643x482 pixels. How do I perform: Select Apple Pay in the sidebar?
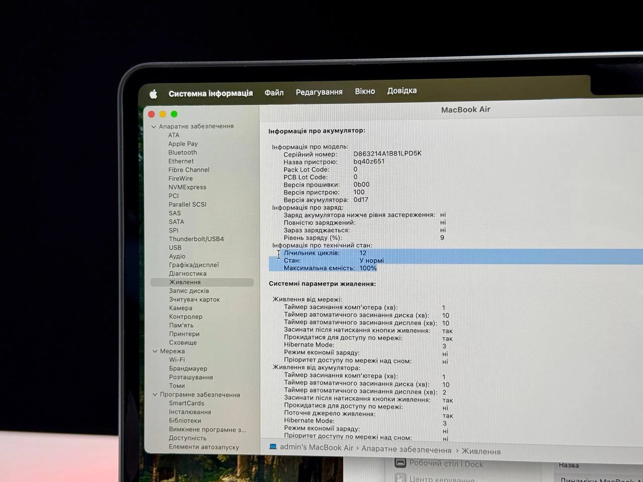click(x=183, y=144)
